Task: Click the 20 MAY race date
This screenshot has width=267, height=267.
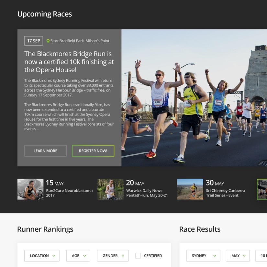Action: coord(135,183)
